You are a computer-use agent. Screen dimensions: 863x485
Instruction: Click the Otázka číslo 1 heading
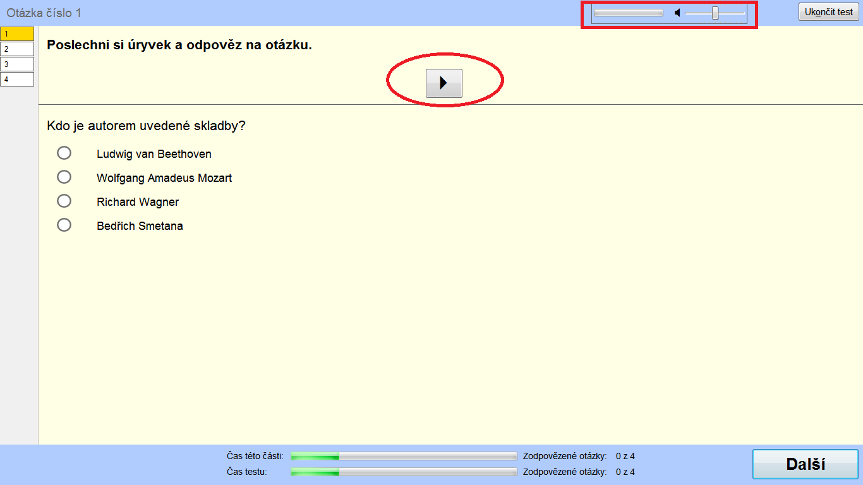coord(44,13)
